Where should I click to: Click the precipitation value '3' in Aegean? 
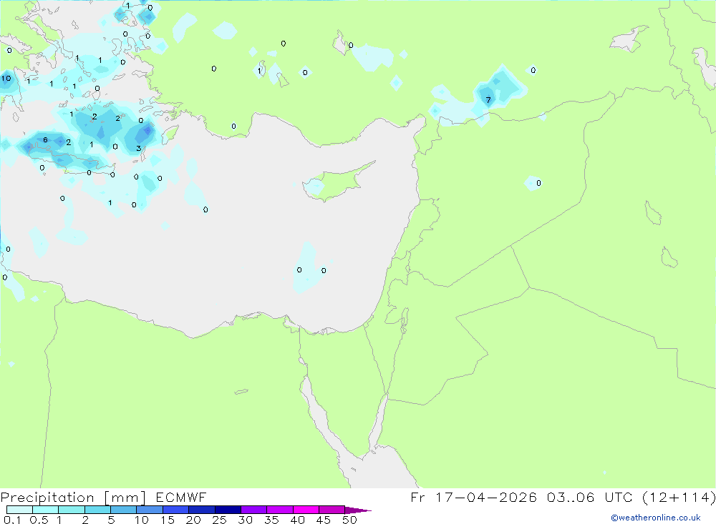[138, 148]
